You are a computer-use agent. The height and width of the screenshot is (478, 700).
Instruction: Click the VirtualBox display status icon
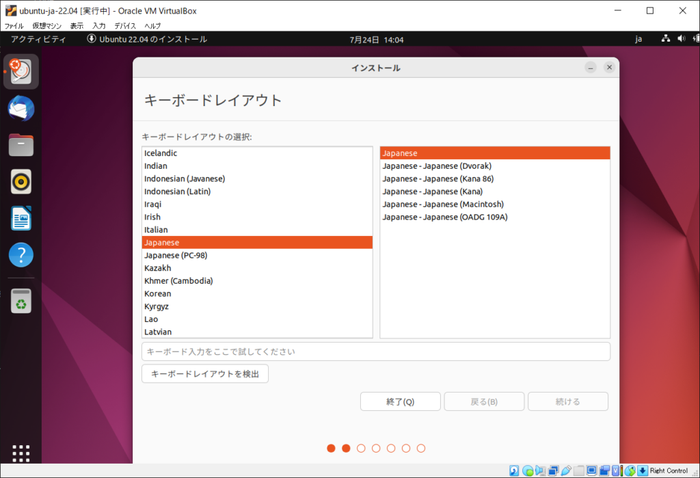click(x=592, y=470)
